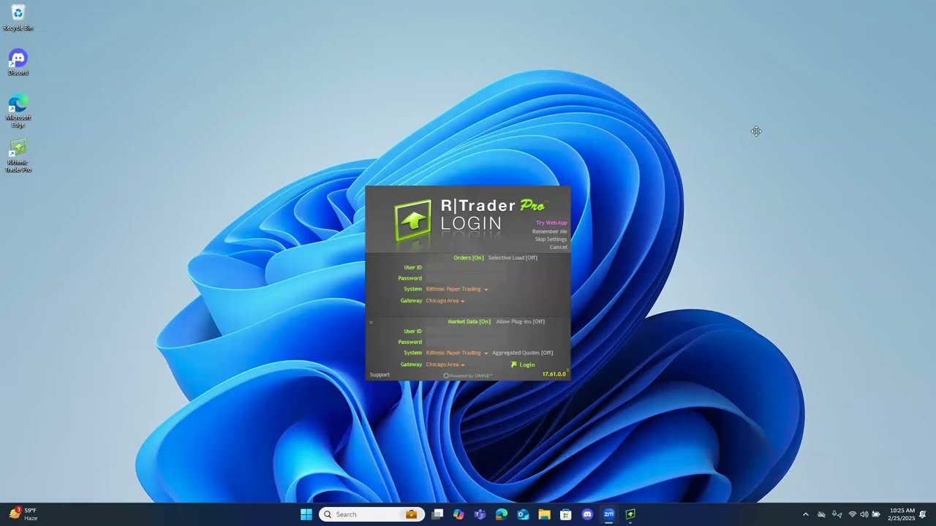
Task: Open Outlook from the taskbar
Action: [x=523, y=514]
